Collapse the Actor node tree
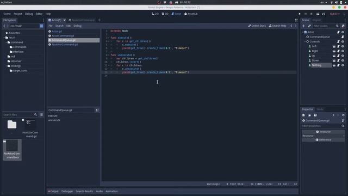348x196 pixels. tap(303, 32)
